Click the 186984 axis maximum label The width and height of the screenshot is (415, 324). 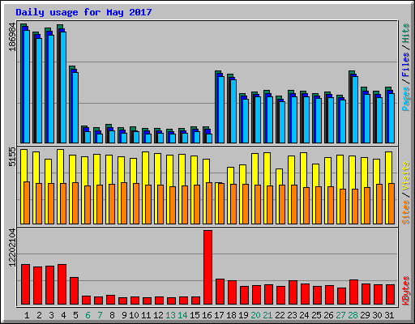pyautogui.click(x=12, y=37)
